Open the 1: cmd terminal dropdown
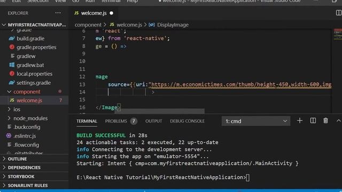 click(256, 121)
